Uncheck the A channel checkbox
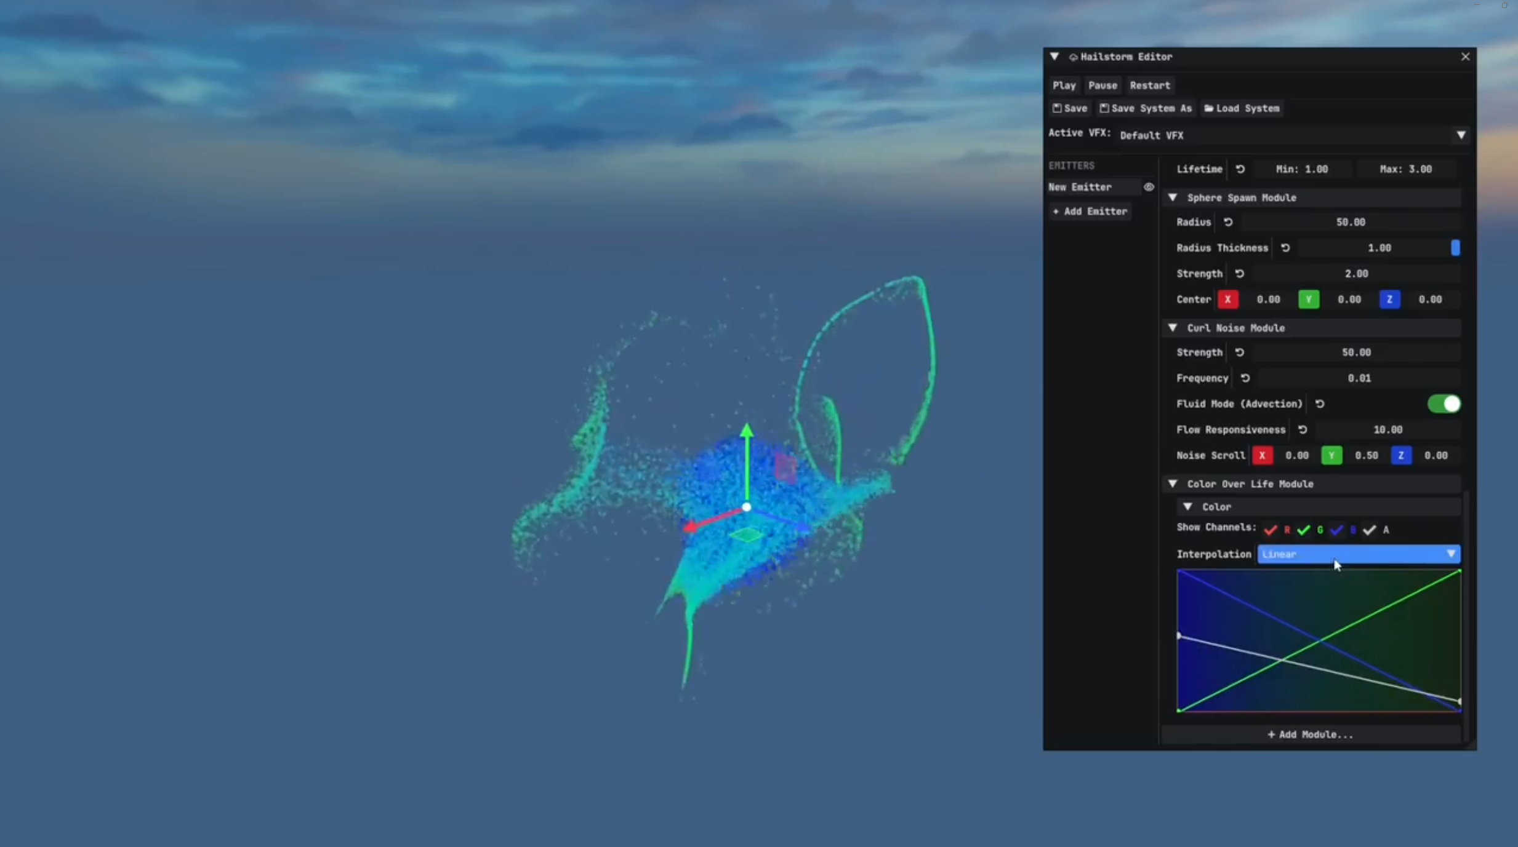This screenshot has height=847, width=1518. tap(1369, 530)
